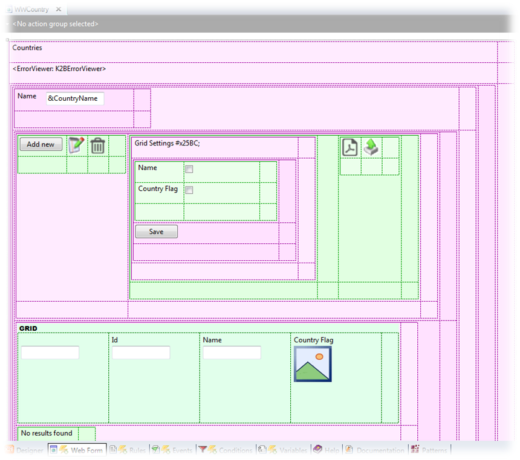Click the Variables tab icon

point(264,450)
